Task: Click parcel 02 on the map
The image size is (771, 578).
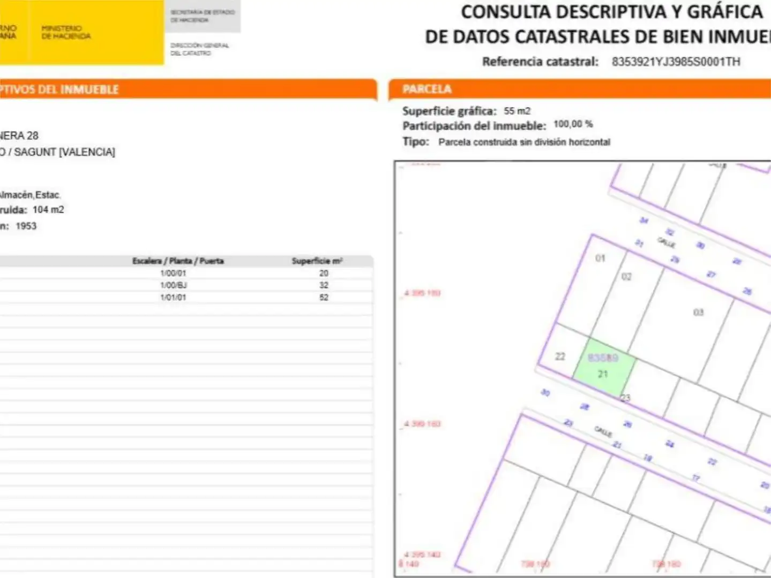Action: click(x=626, y=277)
